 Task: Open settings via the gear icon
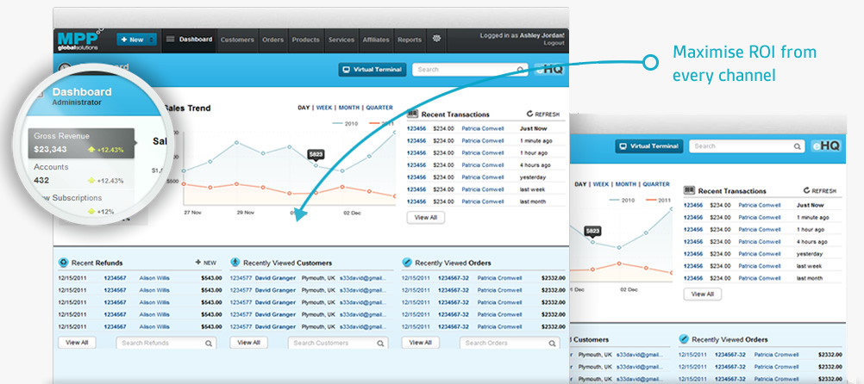(x=437, y=39)
